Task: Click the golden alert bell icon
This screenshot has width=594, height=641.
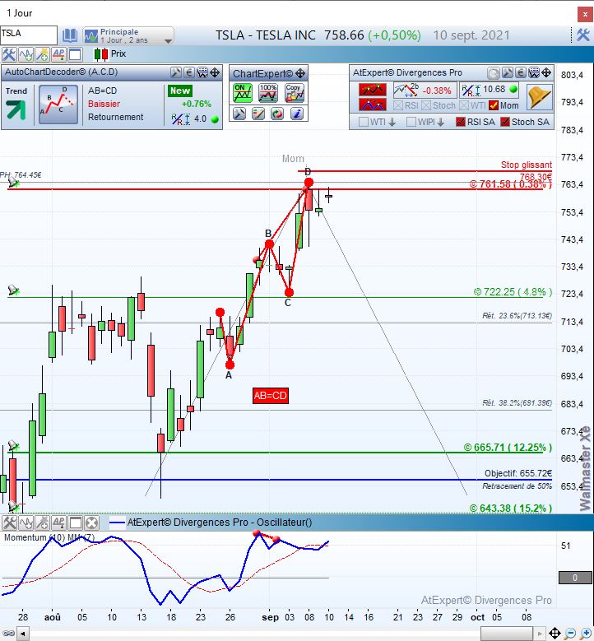Action: (539, 97)
